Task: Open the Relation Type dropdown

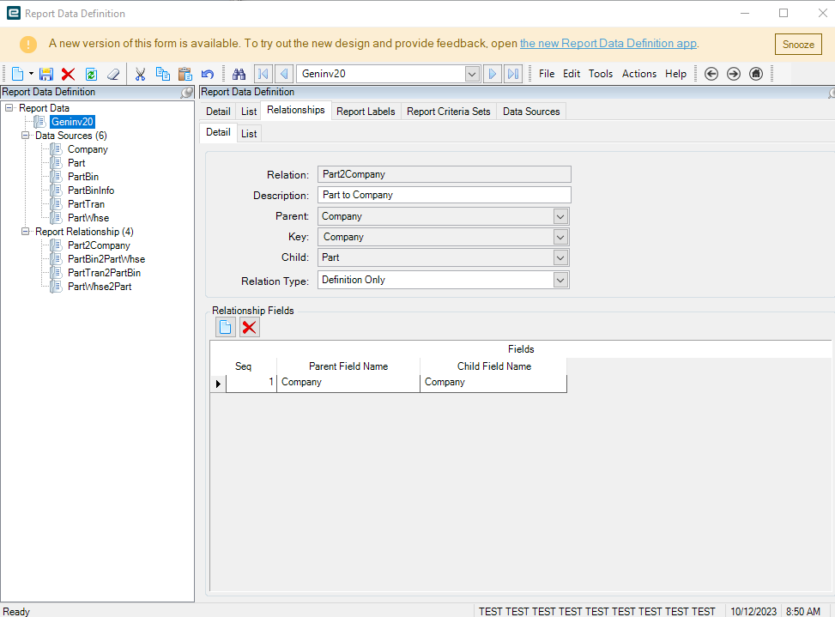Action: pyautogui.click(x=560, y=280)
